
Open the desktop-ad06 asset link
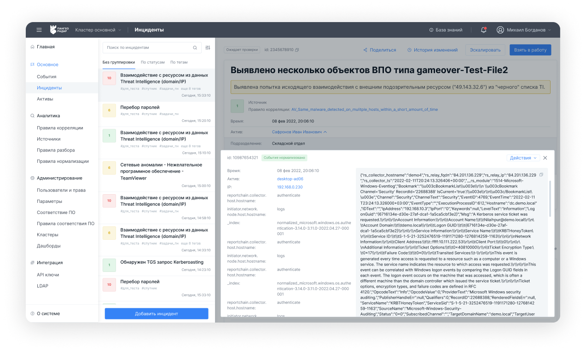coord(290,179)
